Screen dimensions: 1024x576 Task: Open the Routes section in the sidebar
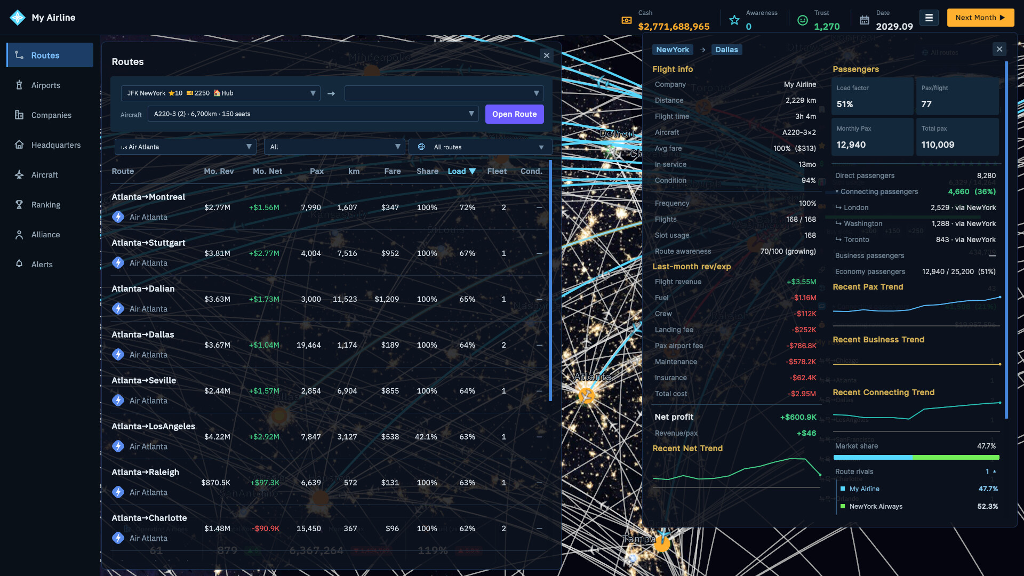pos(50,55)
